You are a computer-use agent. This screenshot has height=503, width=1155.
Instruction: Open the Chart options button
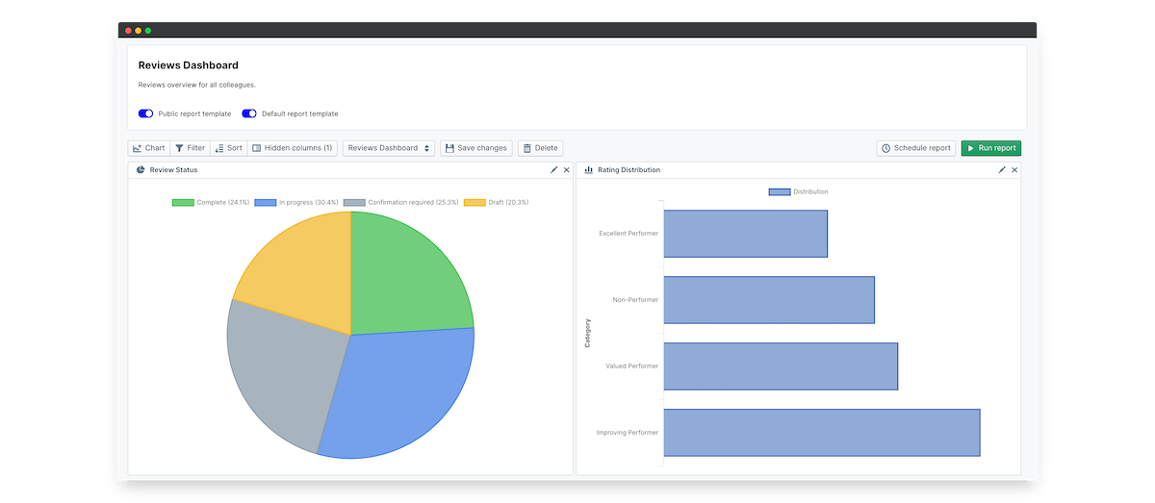point(149,148)
